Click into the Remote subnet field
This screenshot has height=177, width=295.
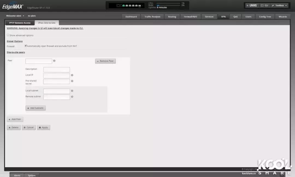click(57, 97)
